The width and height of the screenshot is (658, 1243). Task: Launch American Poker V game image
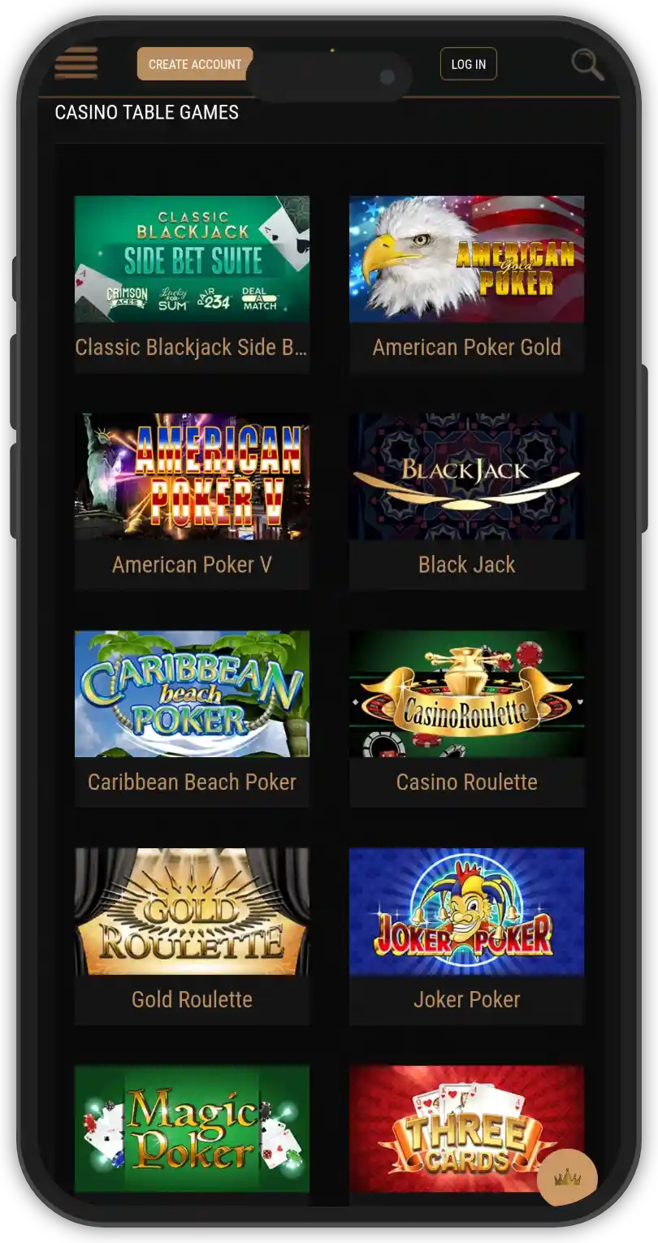pos(192,477)
